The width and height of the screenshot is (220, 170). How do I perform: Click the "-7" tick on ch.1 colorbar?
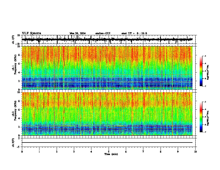(x=205, y=86)
